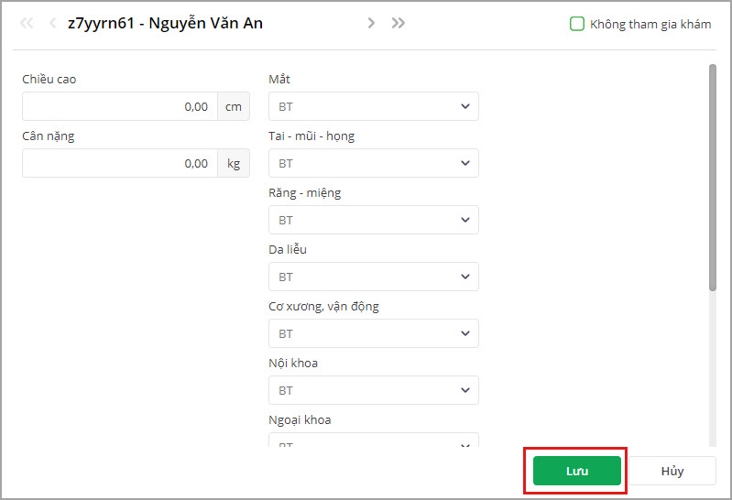Go to the previous record arrow
732x500 pixels.
(x=52, y=24)
